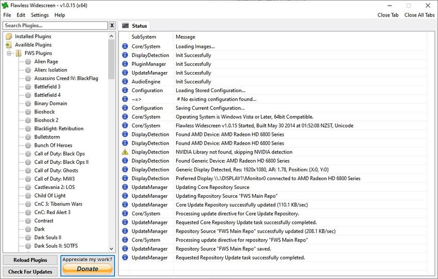Click the info icon on Preferred Display row

click(125, 178)
